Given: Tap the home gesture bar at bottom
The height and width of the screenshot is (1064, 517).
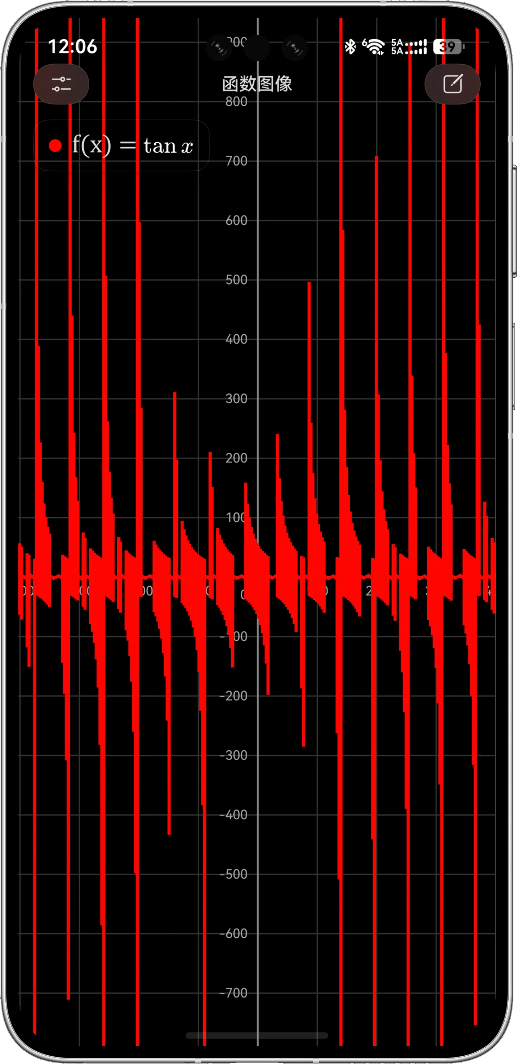Looking at the screenshot, I should (x=257, y=1035).
